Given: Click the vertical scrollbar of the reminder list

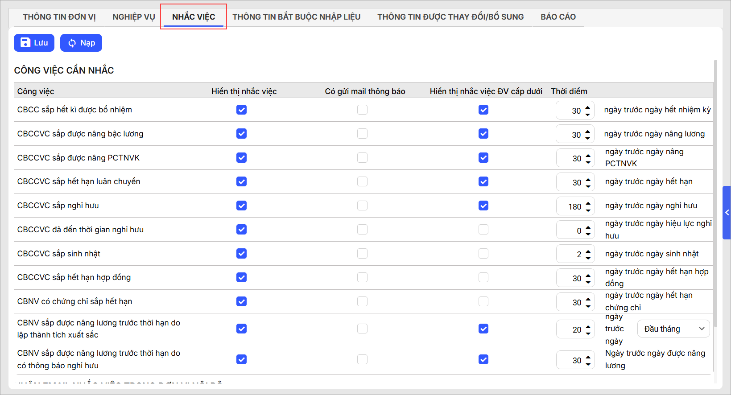Looking at the screenshot, I should click(x=715, y=192).
